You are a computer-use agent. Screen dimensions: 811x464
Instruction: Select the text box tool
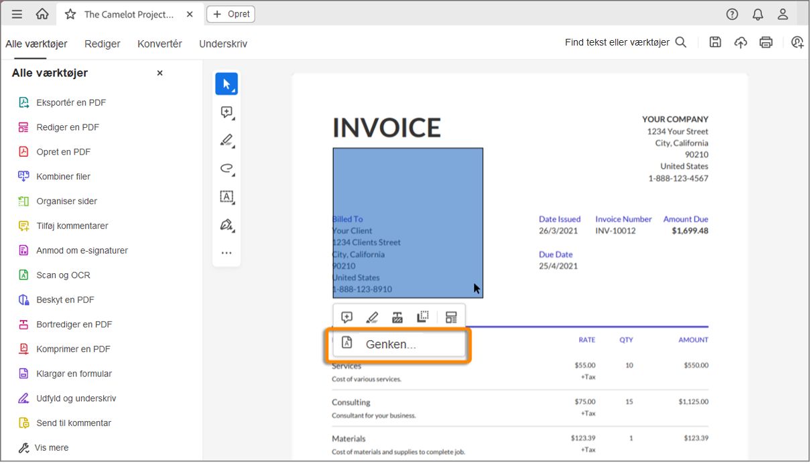click(x=227, y=197)
